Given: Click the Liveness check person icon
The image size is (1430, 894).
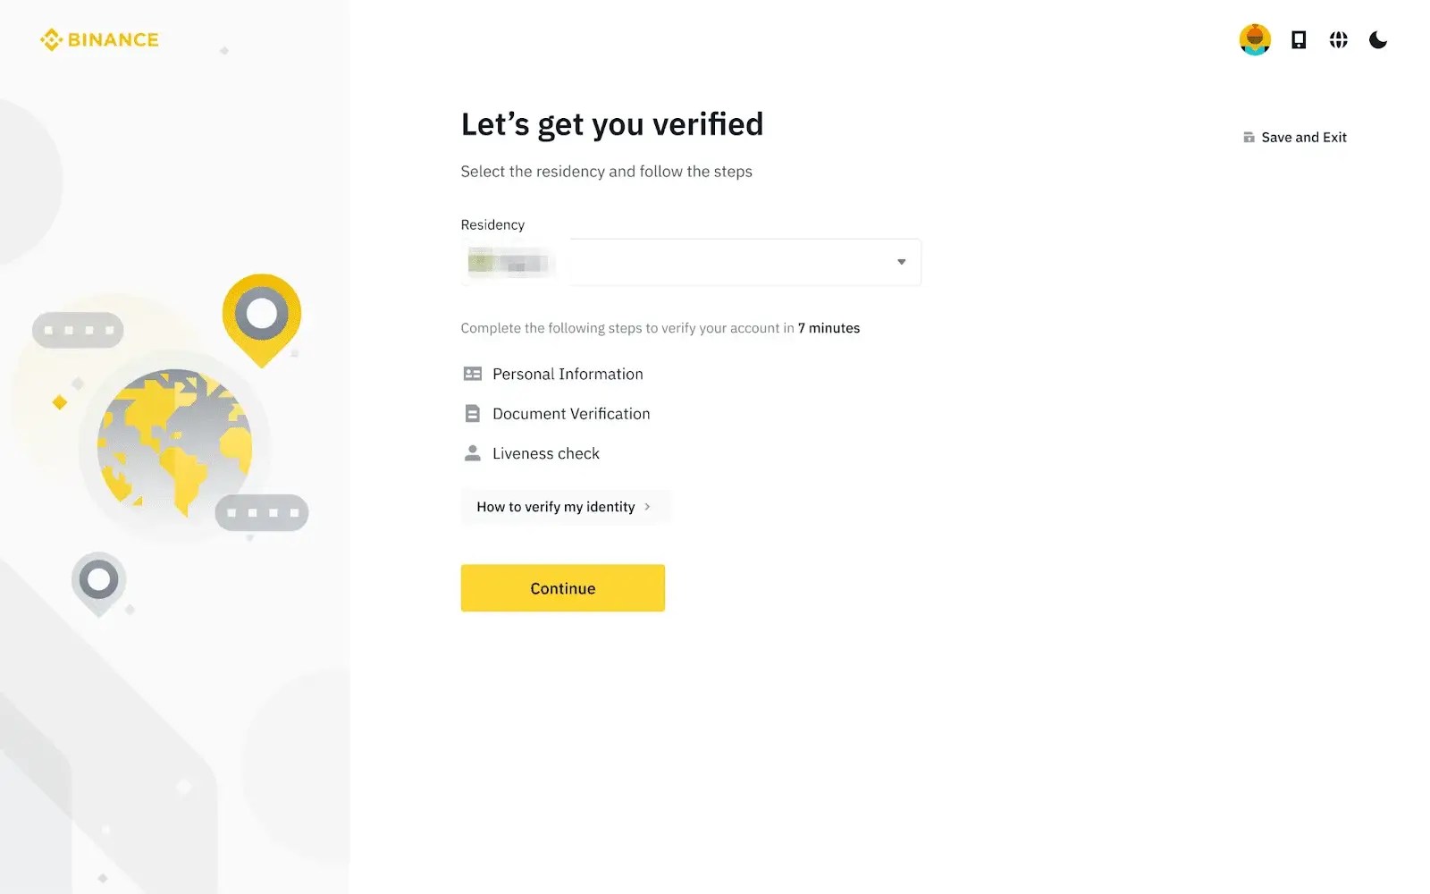Looking at the screenshot, I should tap(473, 452).
